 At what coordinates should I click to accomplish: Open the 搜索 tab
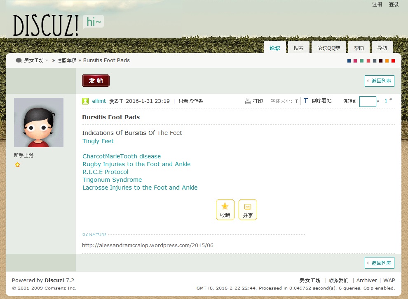[298, 48]
